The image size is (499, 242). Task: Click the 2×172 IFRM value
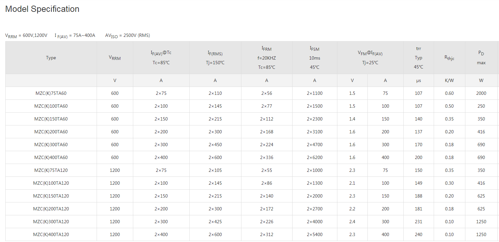(266, 209)
